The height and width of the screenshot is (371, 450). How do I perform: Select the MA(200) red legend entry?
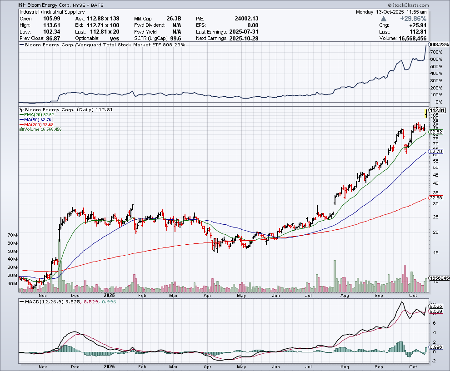pos(36,125)
